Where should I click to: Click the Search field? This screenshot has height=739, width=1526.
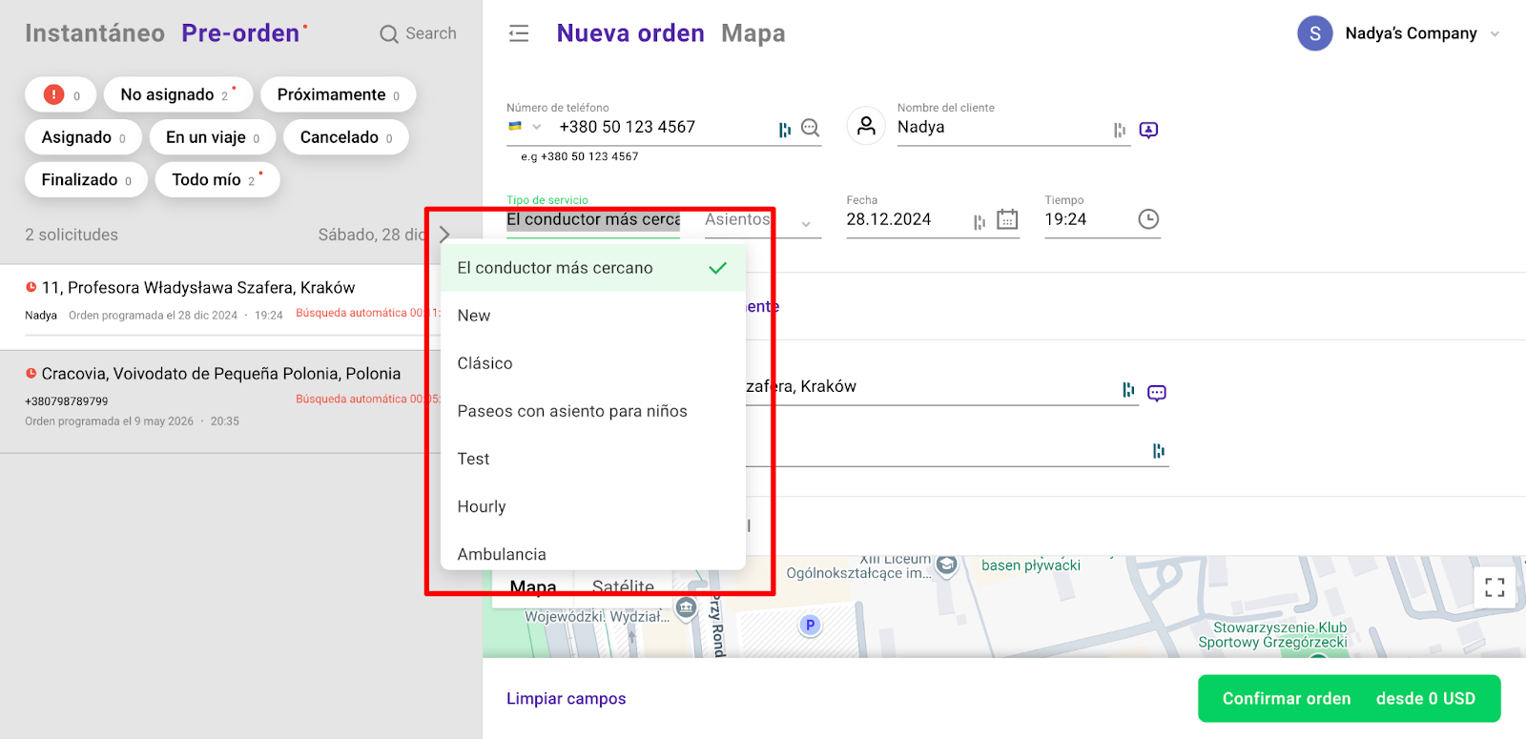pos(419,33)
